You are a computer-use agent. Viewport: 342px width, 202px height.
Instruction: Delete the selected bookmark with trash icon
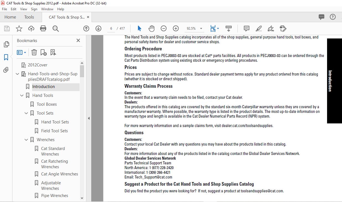tap(34, 52)
